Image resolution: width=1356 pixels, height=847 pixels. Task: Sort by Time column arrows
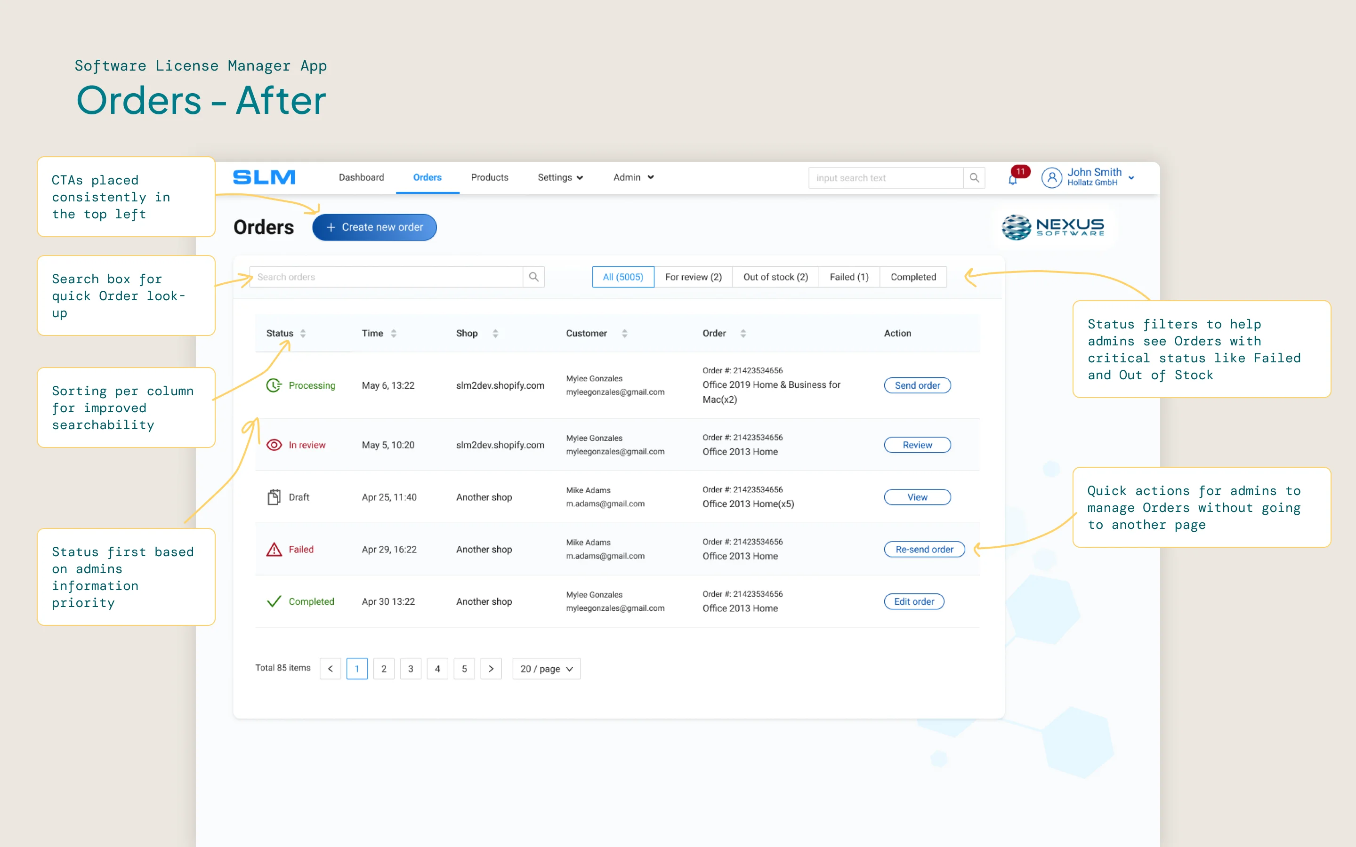[394, 333]
